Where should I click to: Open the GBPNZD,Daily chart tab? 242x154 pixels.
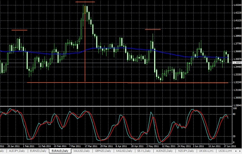point(103,151)
